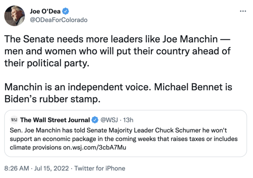Click the Wall Street Journal verified badge
The height and width of the screenshot is (178, 253).
[94, 120]
